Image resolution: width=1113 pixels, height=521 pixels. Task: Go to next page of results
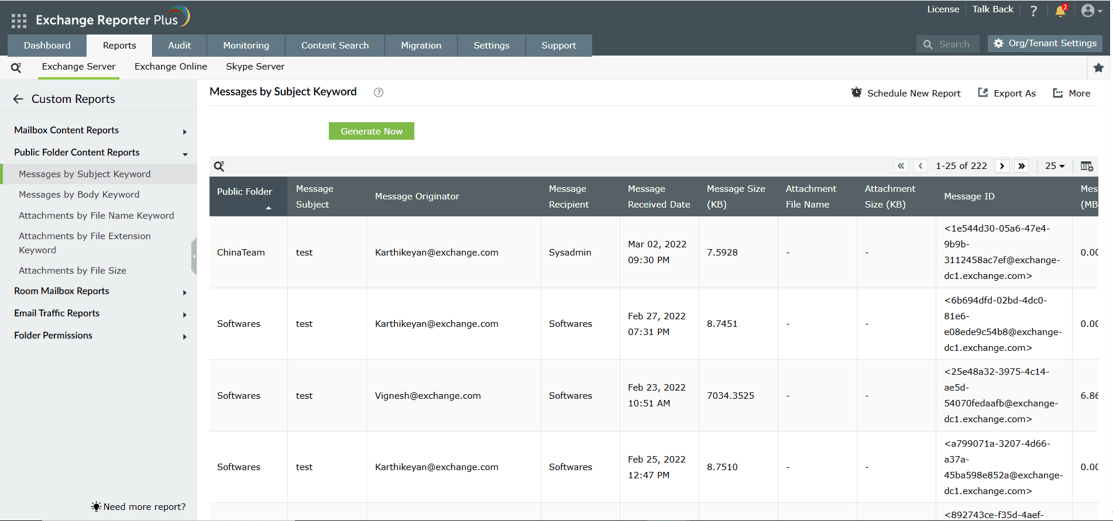[x=1002, y=166]
